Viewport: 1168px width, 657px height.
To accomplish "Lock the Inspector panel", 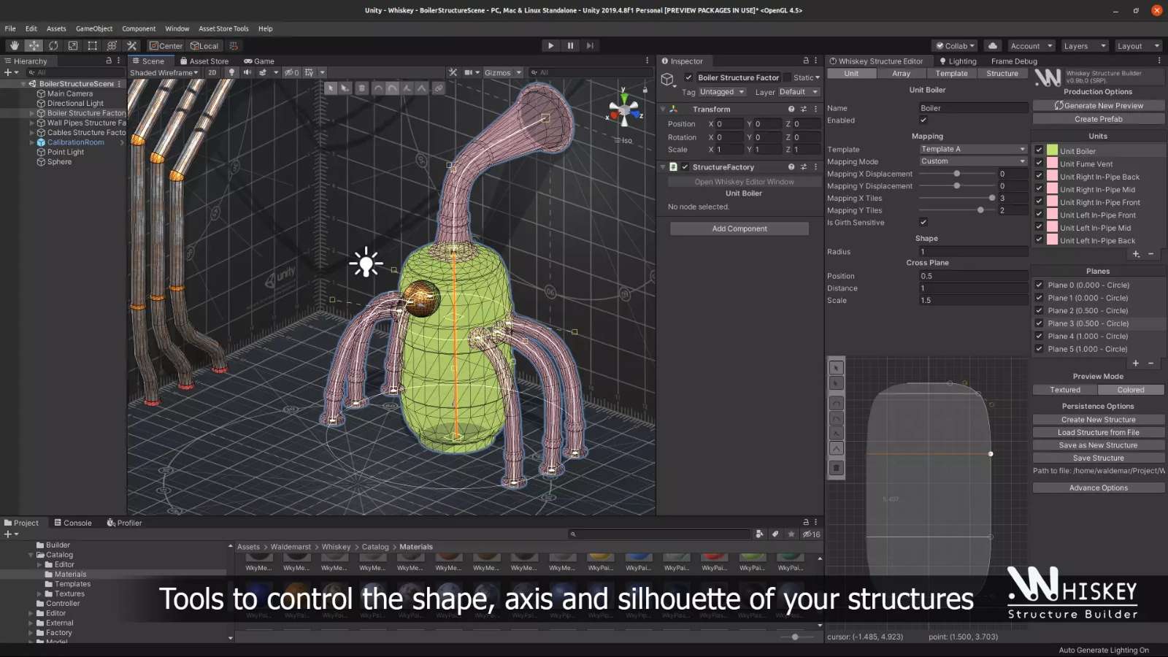I will coord(806,61).
